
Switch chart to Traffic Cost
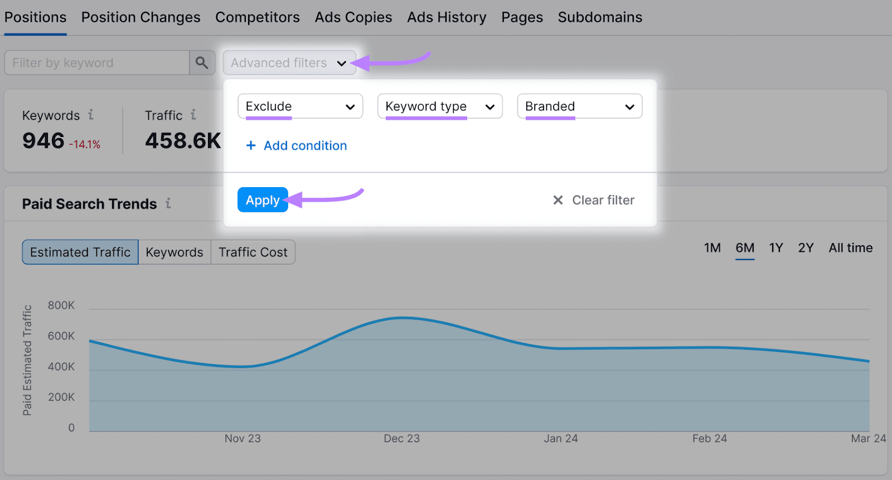click(253, 252)
